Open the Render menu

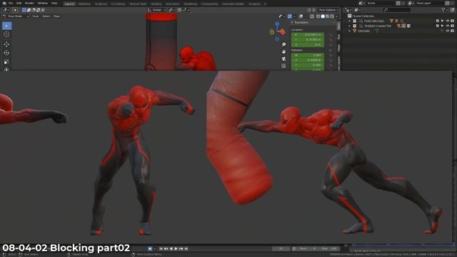coord(29,3)
